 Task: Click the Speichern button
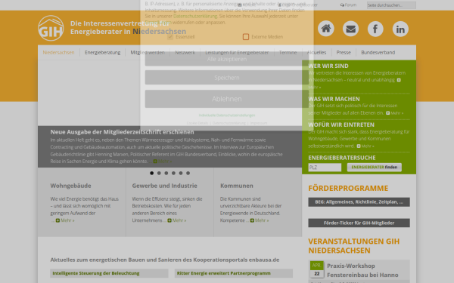coord(227,78)
